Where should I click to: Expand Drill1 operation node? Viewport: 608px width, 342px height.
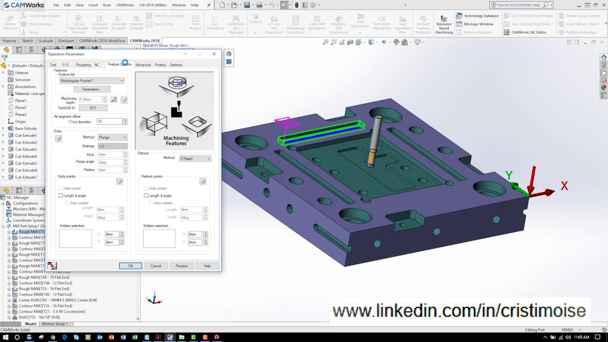click(x=9, y=317)
